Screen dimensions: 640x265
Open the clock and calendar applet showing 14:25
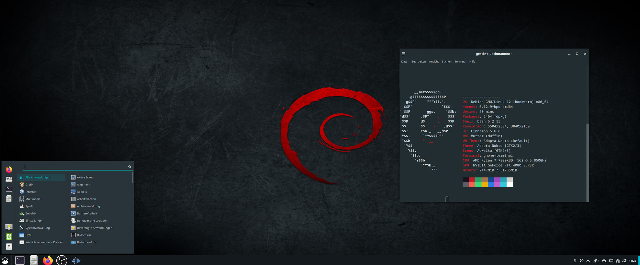tap(633, 261)
